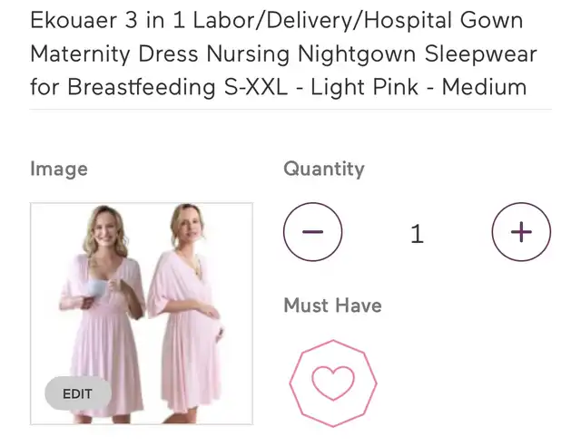Click the EDIT button on product image
The image size is (581, 446).
[x=78, y=393]
